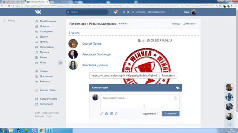This screenshot has width=238, height=133.
Task: Click the app star rating
Action: (123, 24)
